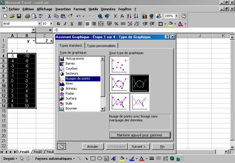
Task: Align text left
Action: [x=80, y=24]
